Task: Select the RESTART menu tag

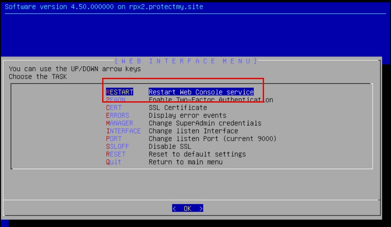Action: coord(119,92)
